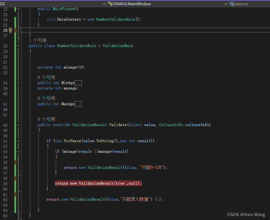The height and width of the screenshot is (220, 270).
Task: Select line 26 by clicking its line number
Action: (x=5, y=30)
